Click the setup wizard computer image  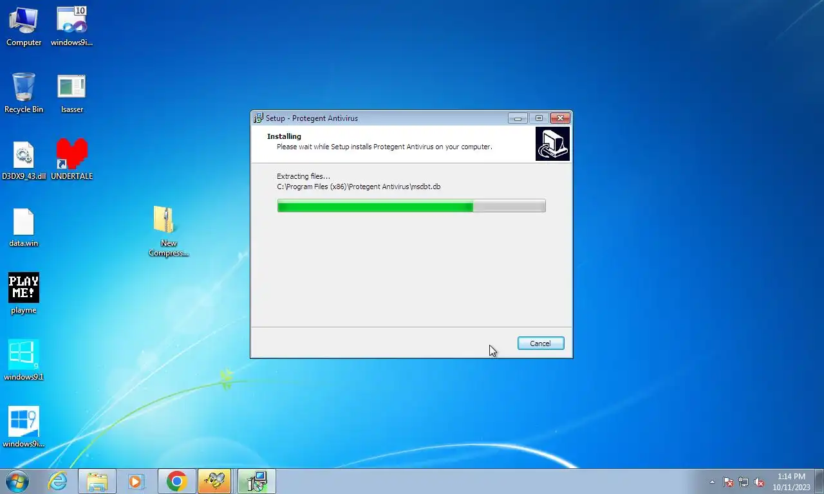552,143
